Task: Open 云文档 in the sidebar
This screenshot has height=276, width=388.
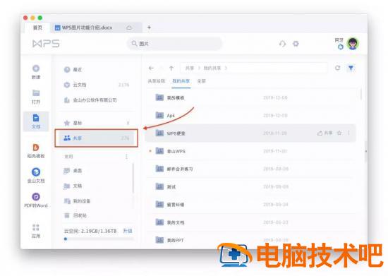Action: (x=97, y=85)
